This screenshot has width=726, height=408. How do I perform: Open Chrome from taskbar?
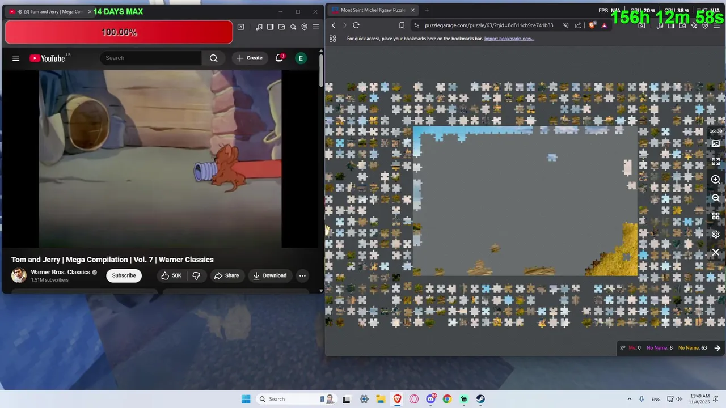coord(447,399)
